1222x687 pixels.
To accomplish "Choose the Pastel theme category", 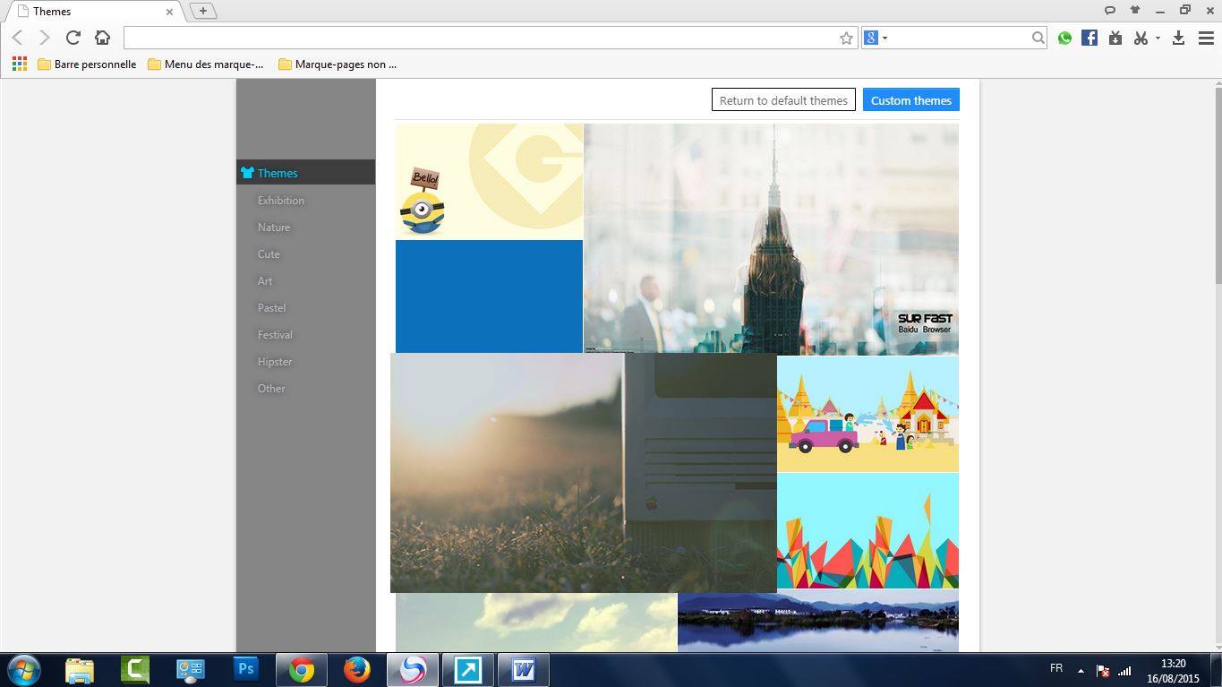I will (x=272, y=308).
